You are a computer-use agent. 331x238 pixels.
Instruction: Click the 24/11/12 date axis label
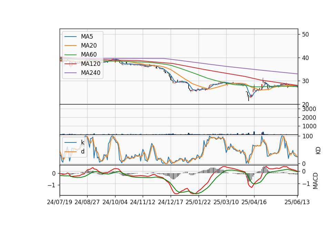click(143, 202)
